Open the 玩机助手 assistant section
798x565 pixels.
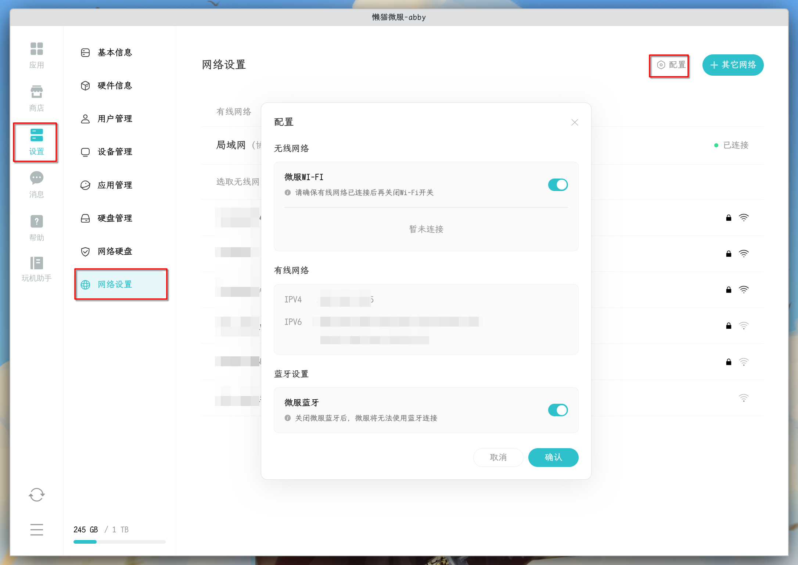[36, 269]
